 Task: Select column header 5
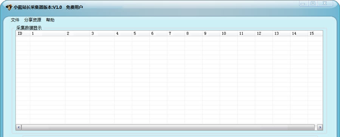[x=141, y=33]
